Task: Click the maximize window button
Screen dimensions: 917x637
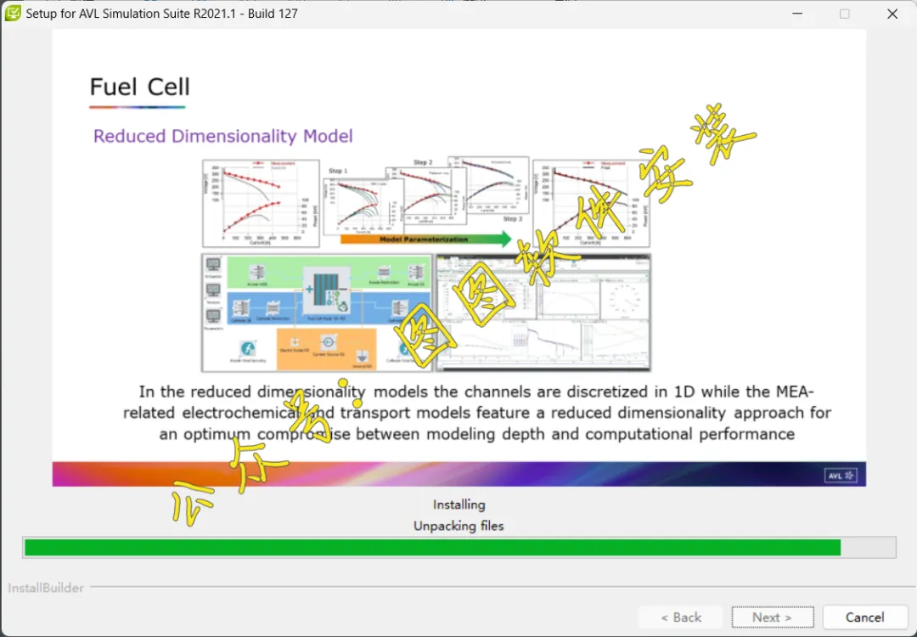Action: click(x=845, y=14)
